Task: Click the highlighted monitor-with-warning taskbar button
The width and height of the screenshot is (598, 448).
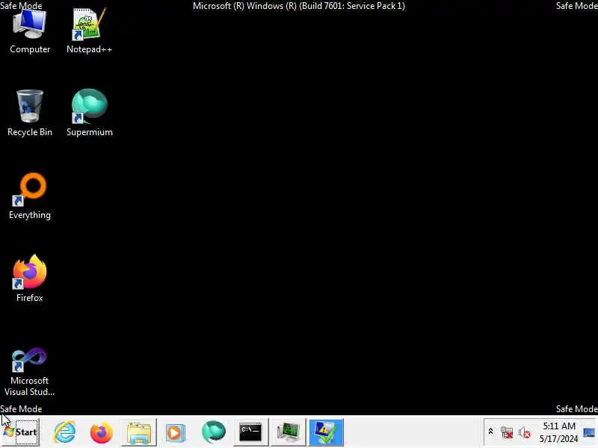Action: point(325,432)
